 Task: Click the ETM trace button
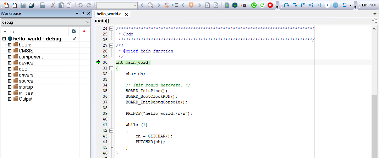[x=365, y=5]
